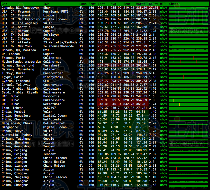210x190 pixels.
Task: Select the Loss column header
Action: click(83, 4)
